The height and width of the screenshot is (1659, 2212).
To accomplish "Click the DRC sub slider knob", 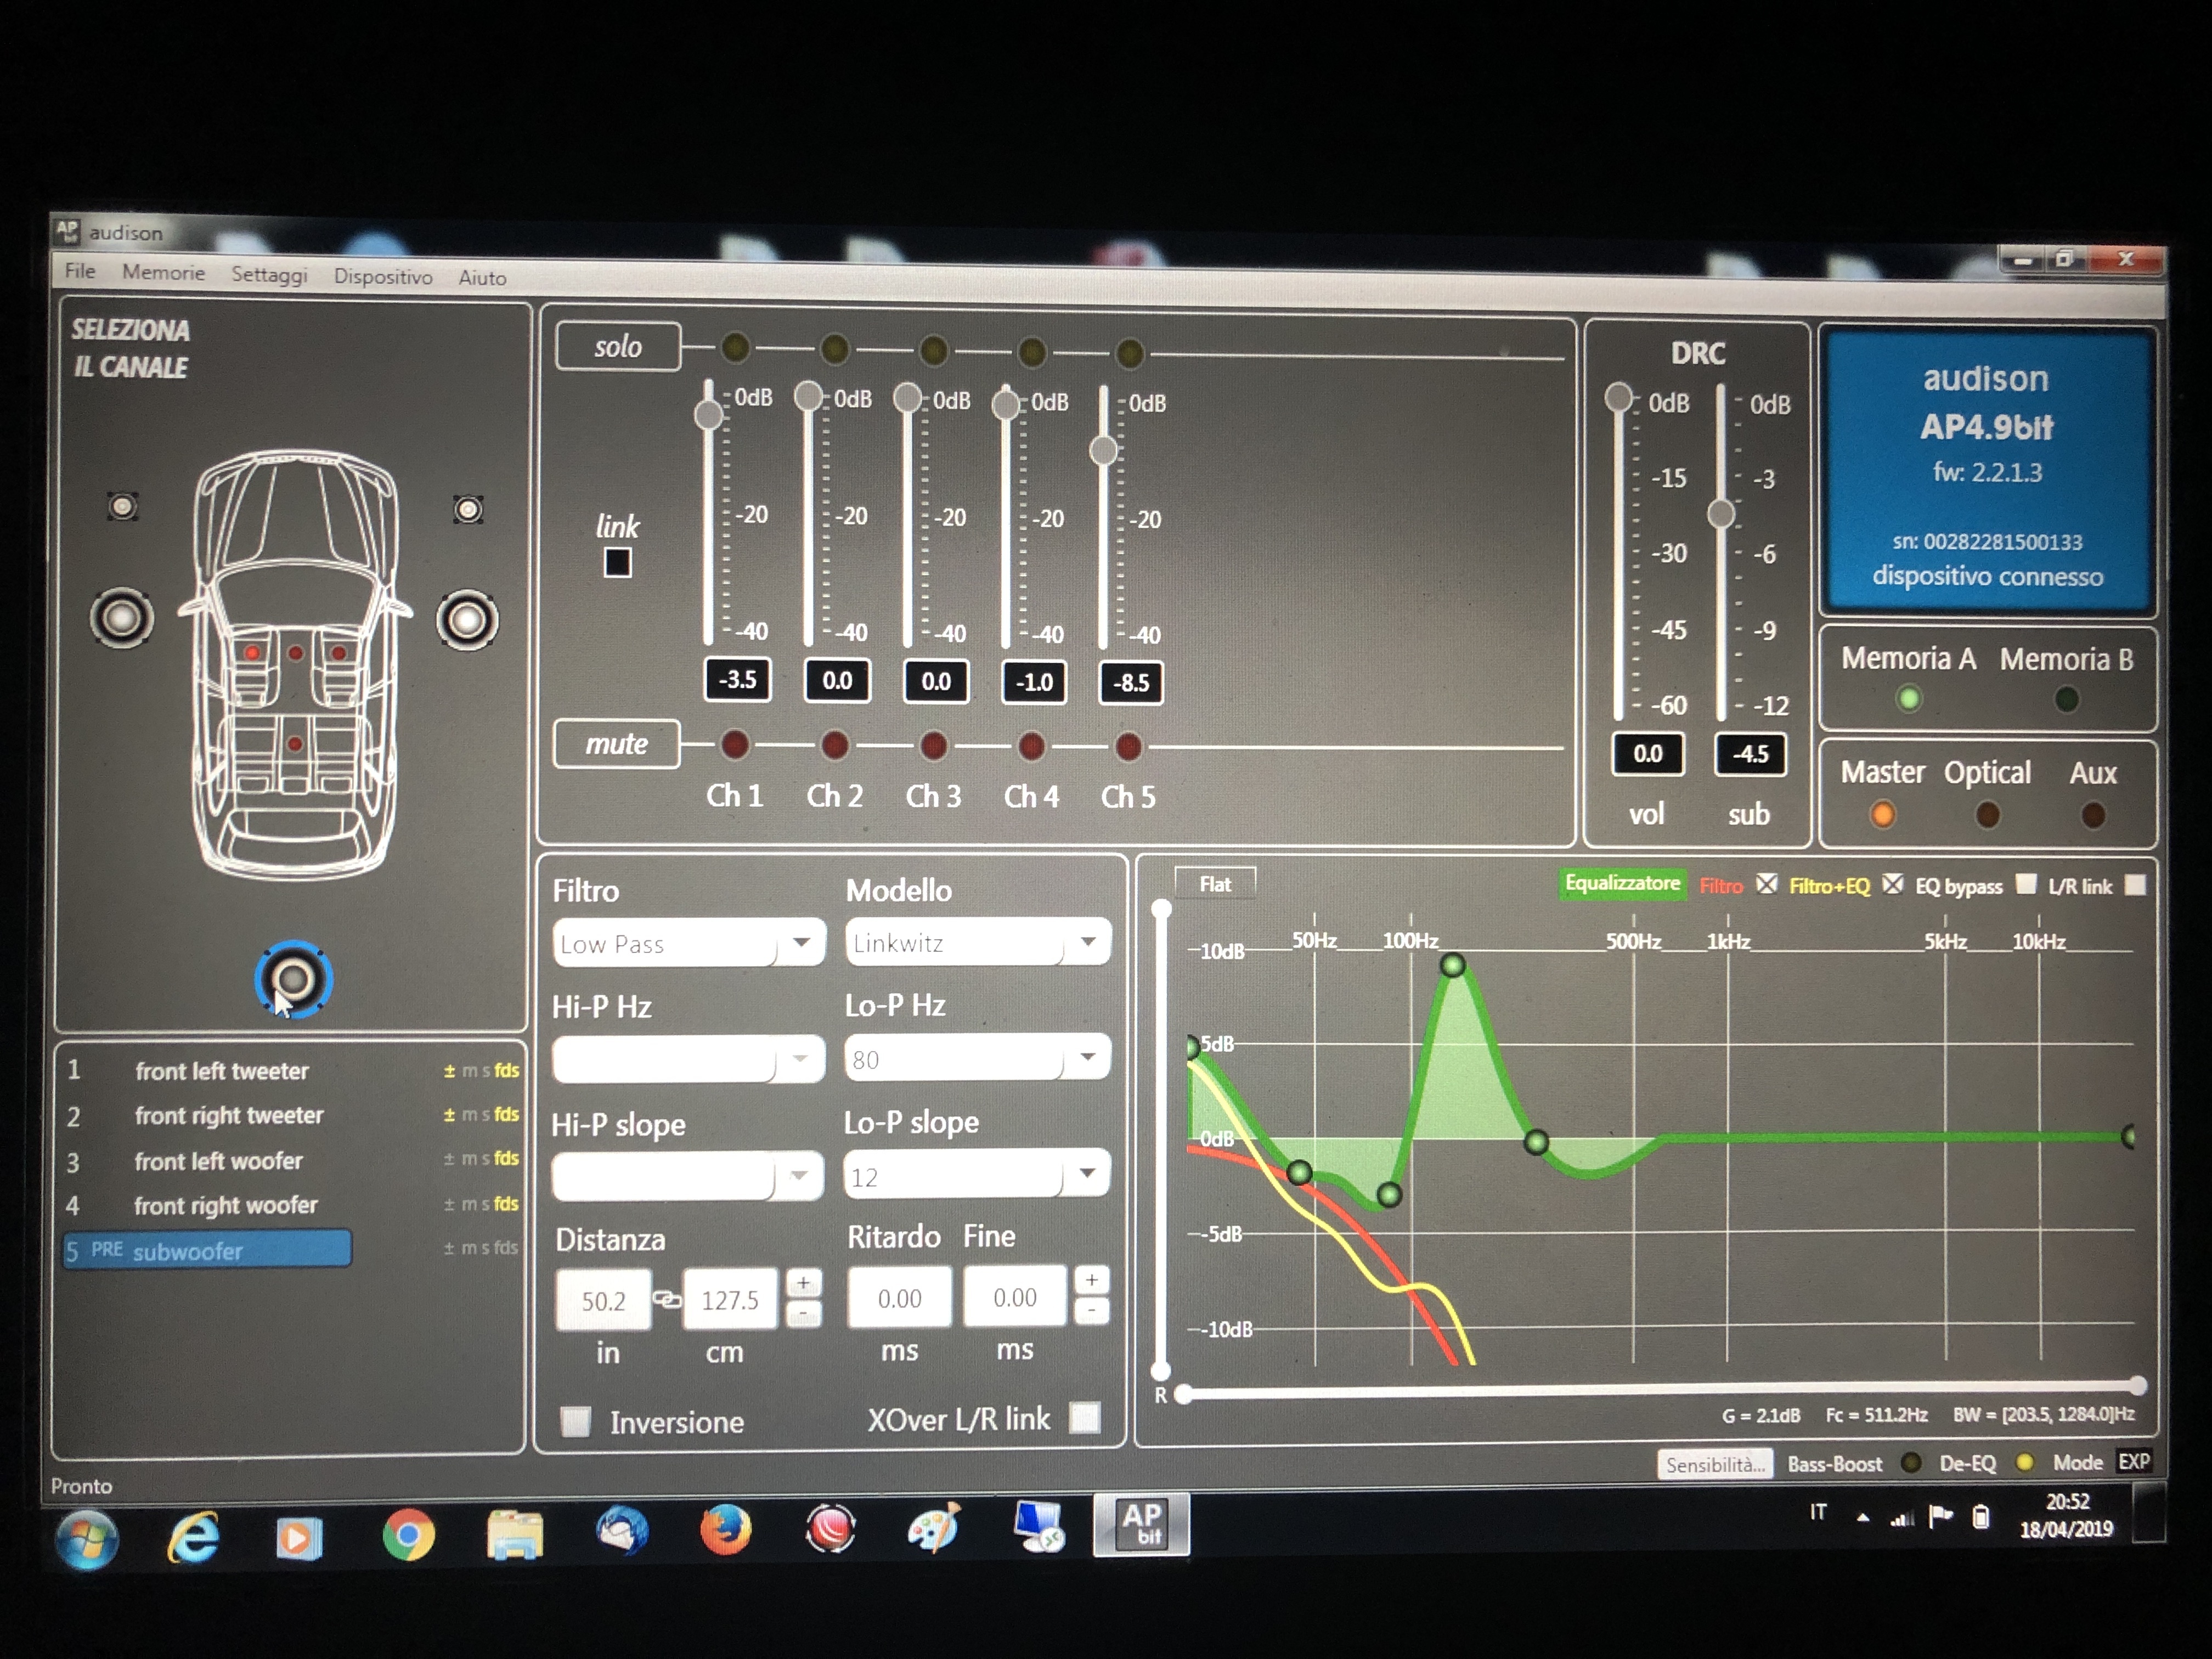I will (x=1721, y=514).
